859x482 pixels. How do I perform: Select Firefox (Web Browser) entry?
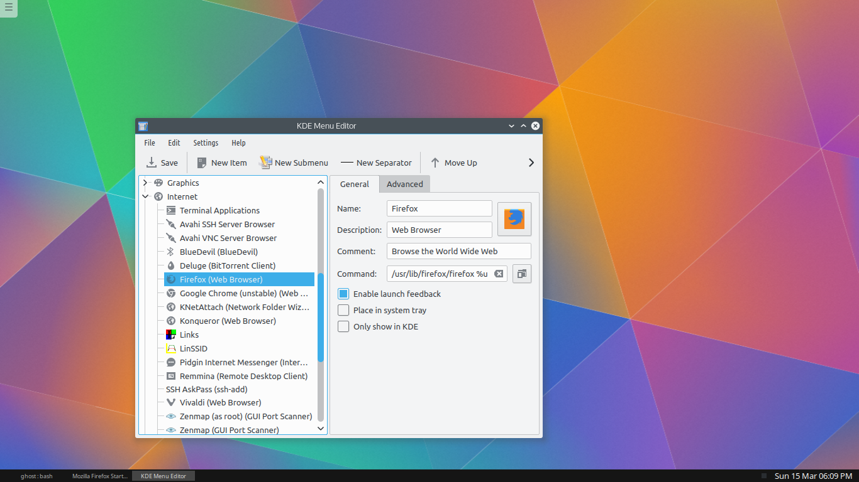tap(239, 279)
